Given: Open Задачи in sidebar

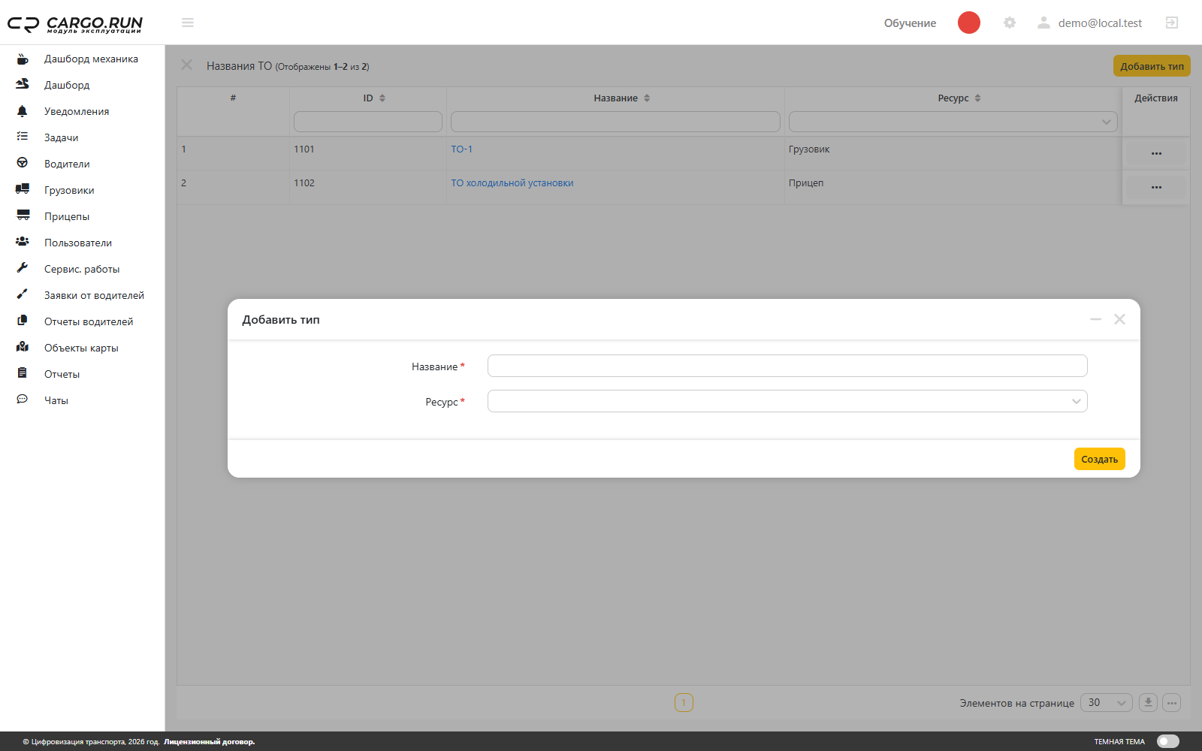Looking at the screenshot, I should click(x=61, y=137).
